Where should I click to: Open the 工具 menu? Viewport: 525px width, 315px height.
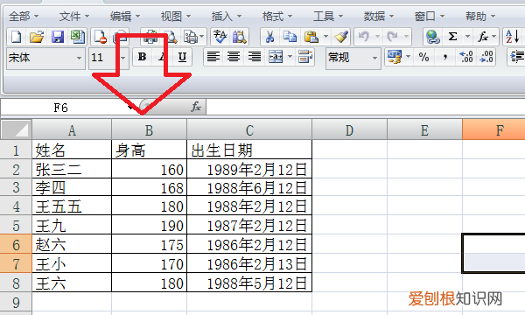[328, 16]
